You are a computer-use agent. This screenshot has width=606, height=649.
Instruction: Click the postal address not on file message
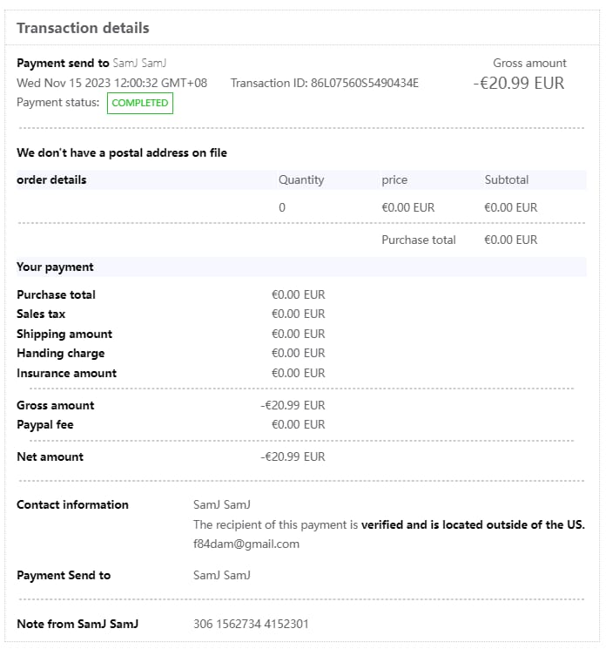122,152
